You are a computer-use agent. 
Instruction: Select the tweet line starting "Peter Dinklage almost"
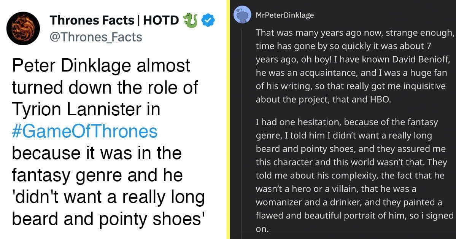pyautogui.click(x=101, y=66)
